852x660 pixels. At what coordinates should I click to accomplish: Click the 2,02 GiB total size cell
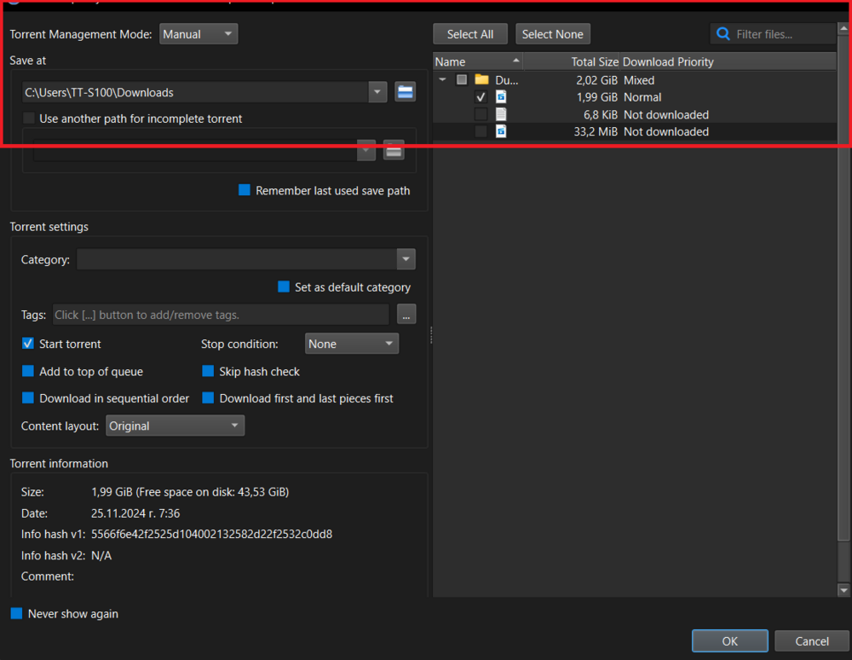tap(596, 80)
